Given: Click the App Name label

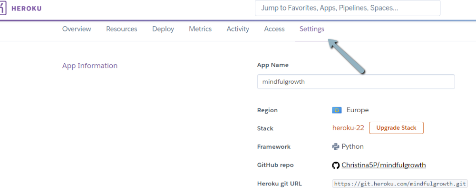Looking at the screenshot, I should (x=273, y=65).
